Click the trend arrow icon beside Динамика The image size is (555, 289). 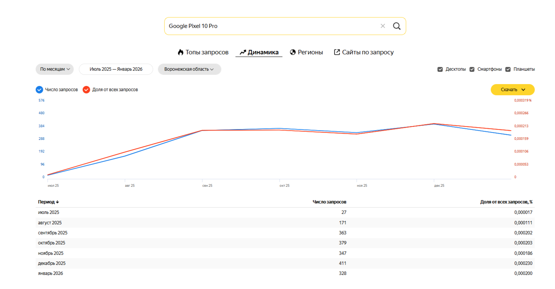coord(243,52)
